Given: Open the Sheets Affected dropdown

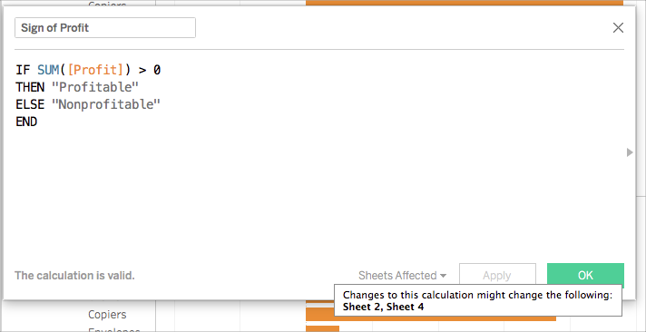Looking at the screenshot, I should [x=402, y=275].
